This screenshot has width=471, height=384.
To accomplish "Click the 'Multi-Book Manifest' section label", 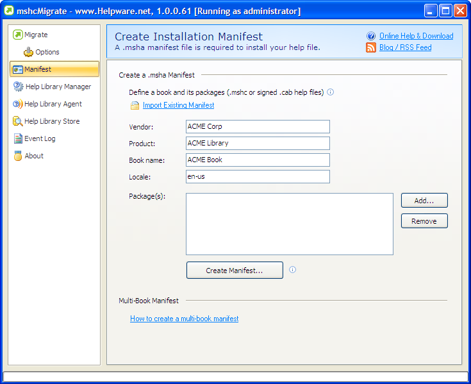I will pyautogui.click(x=149, y=301).
